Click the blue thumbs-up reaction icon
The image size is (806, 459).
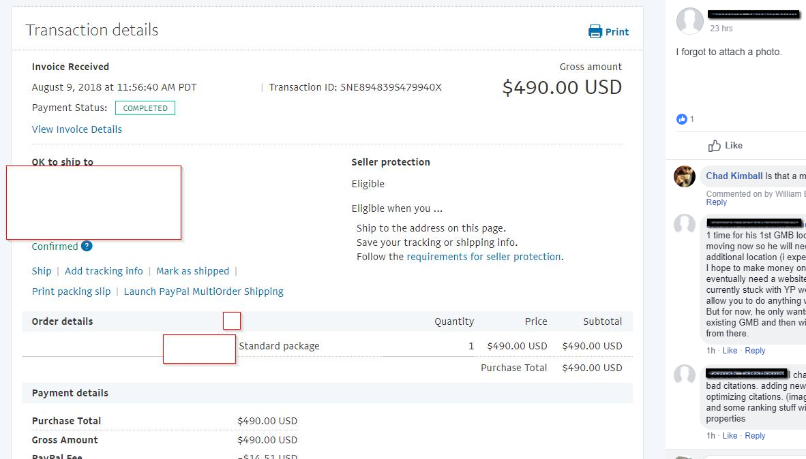tap(682, 119)
